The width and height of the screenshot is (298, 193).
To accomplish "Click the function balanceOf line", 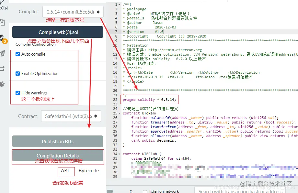I will [205, 118].
